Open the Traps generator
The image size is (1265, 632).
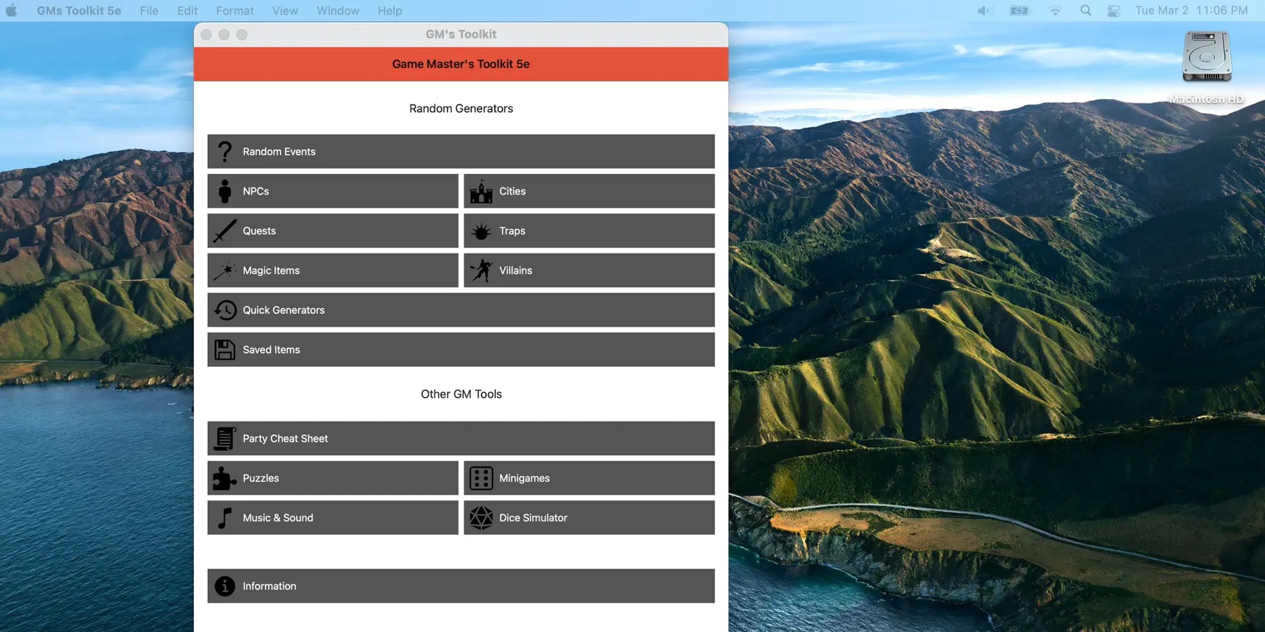pyautogui.click(x=588, y=231)
